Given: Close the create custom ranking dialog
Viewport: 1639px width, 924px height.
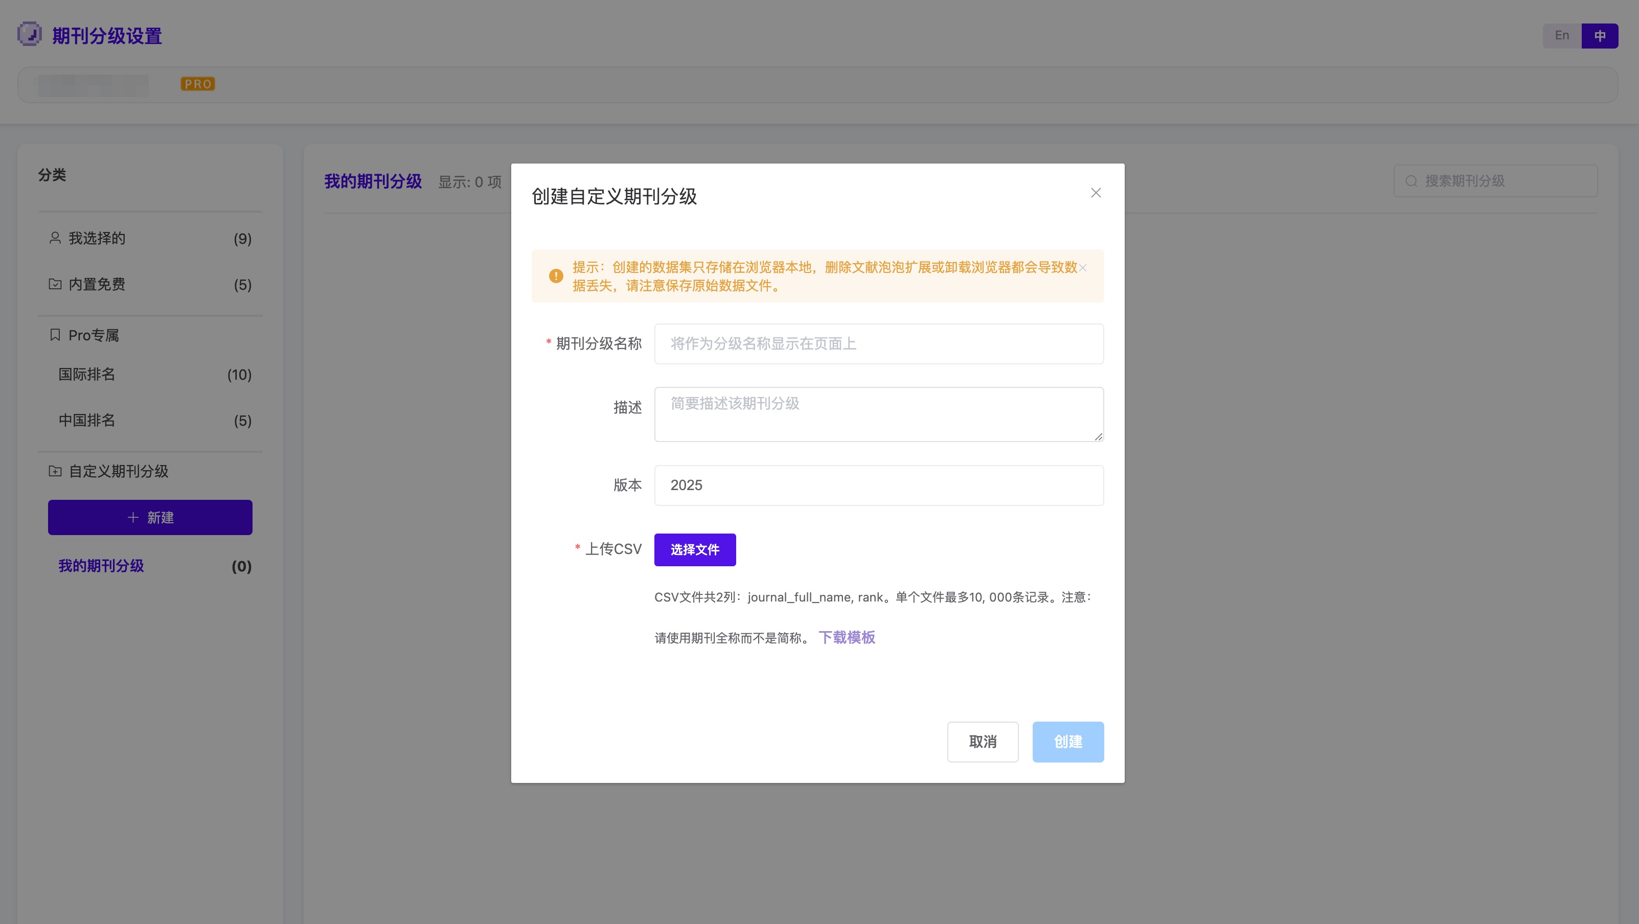Looking at the screenshot, I should pyautogui.click(x=1095, y=193).
